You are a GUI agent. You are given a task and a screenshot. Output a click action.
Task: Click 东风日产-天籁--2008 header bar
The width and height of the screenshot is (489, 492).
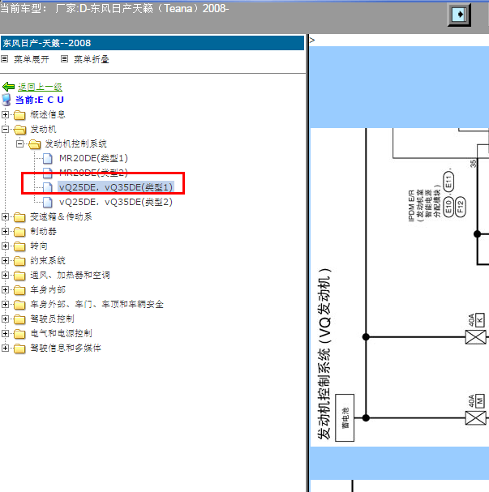point(152,43)
